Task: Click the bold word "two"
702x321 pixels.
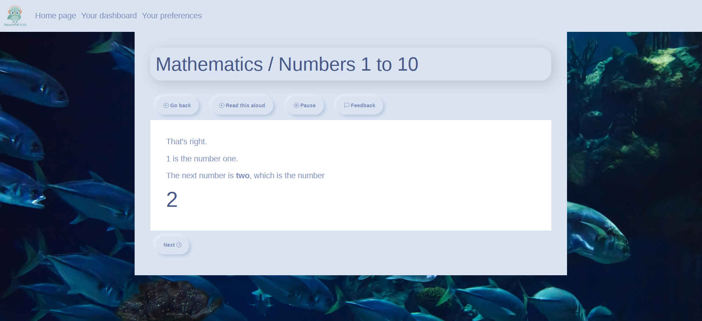Action: point(243,176)
